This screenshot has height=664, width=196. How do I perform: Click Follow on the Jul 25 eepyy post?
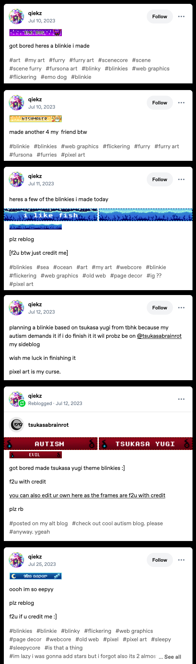coord(160,560)
